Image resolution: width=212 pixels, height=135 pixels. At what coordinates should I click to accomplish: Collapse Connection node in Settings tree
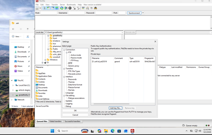[64, 50]
